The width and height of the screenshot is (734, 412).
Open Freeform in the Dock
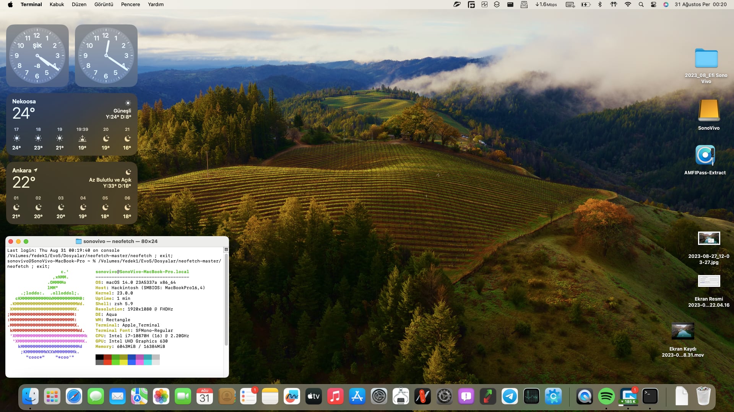tap(292, 397)
